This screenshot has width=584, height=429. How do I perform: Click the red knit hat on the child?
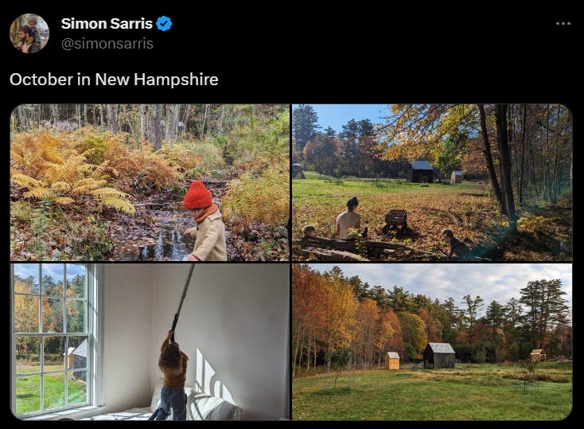point(197,195)
